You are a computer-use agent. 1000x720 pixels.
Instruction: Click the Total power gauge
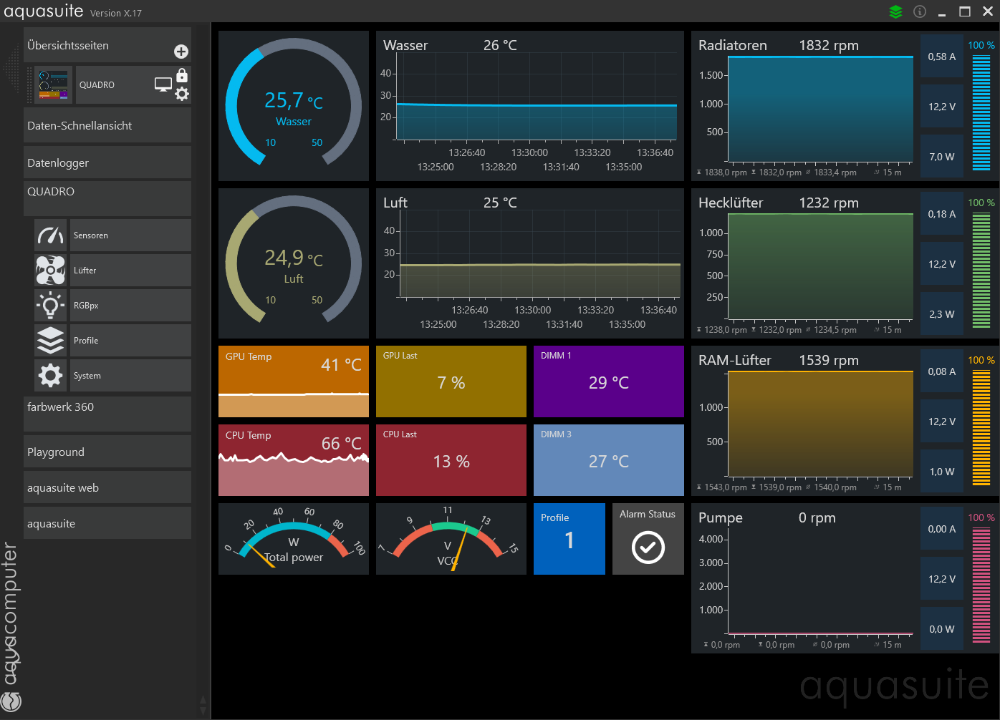tap(294, 539)
